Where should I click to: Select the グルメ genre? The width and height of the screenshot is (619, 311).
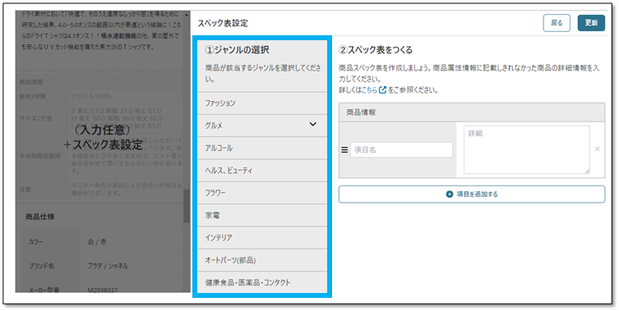[262, 126]
